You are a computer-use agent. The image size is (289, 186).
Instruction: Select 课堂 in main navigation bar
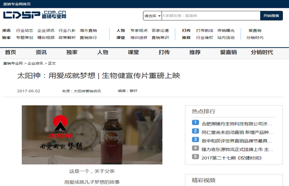point(133,52)
